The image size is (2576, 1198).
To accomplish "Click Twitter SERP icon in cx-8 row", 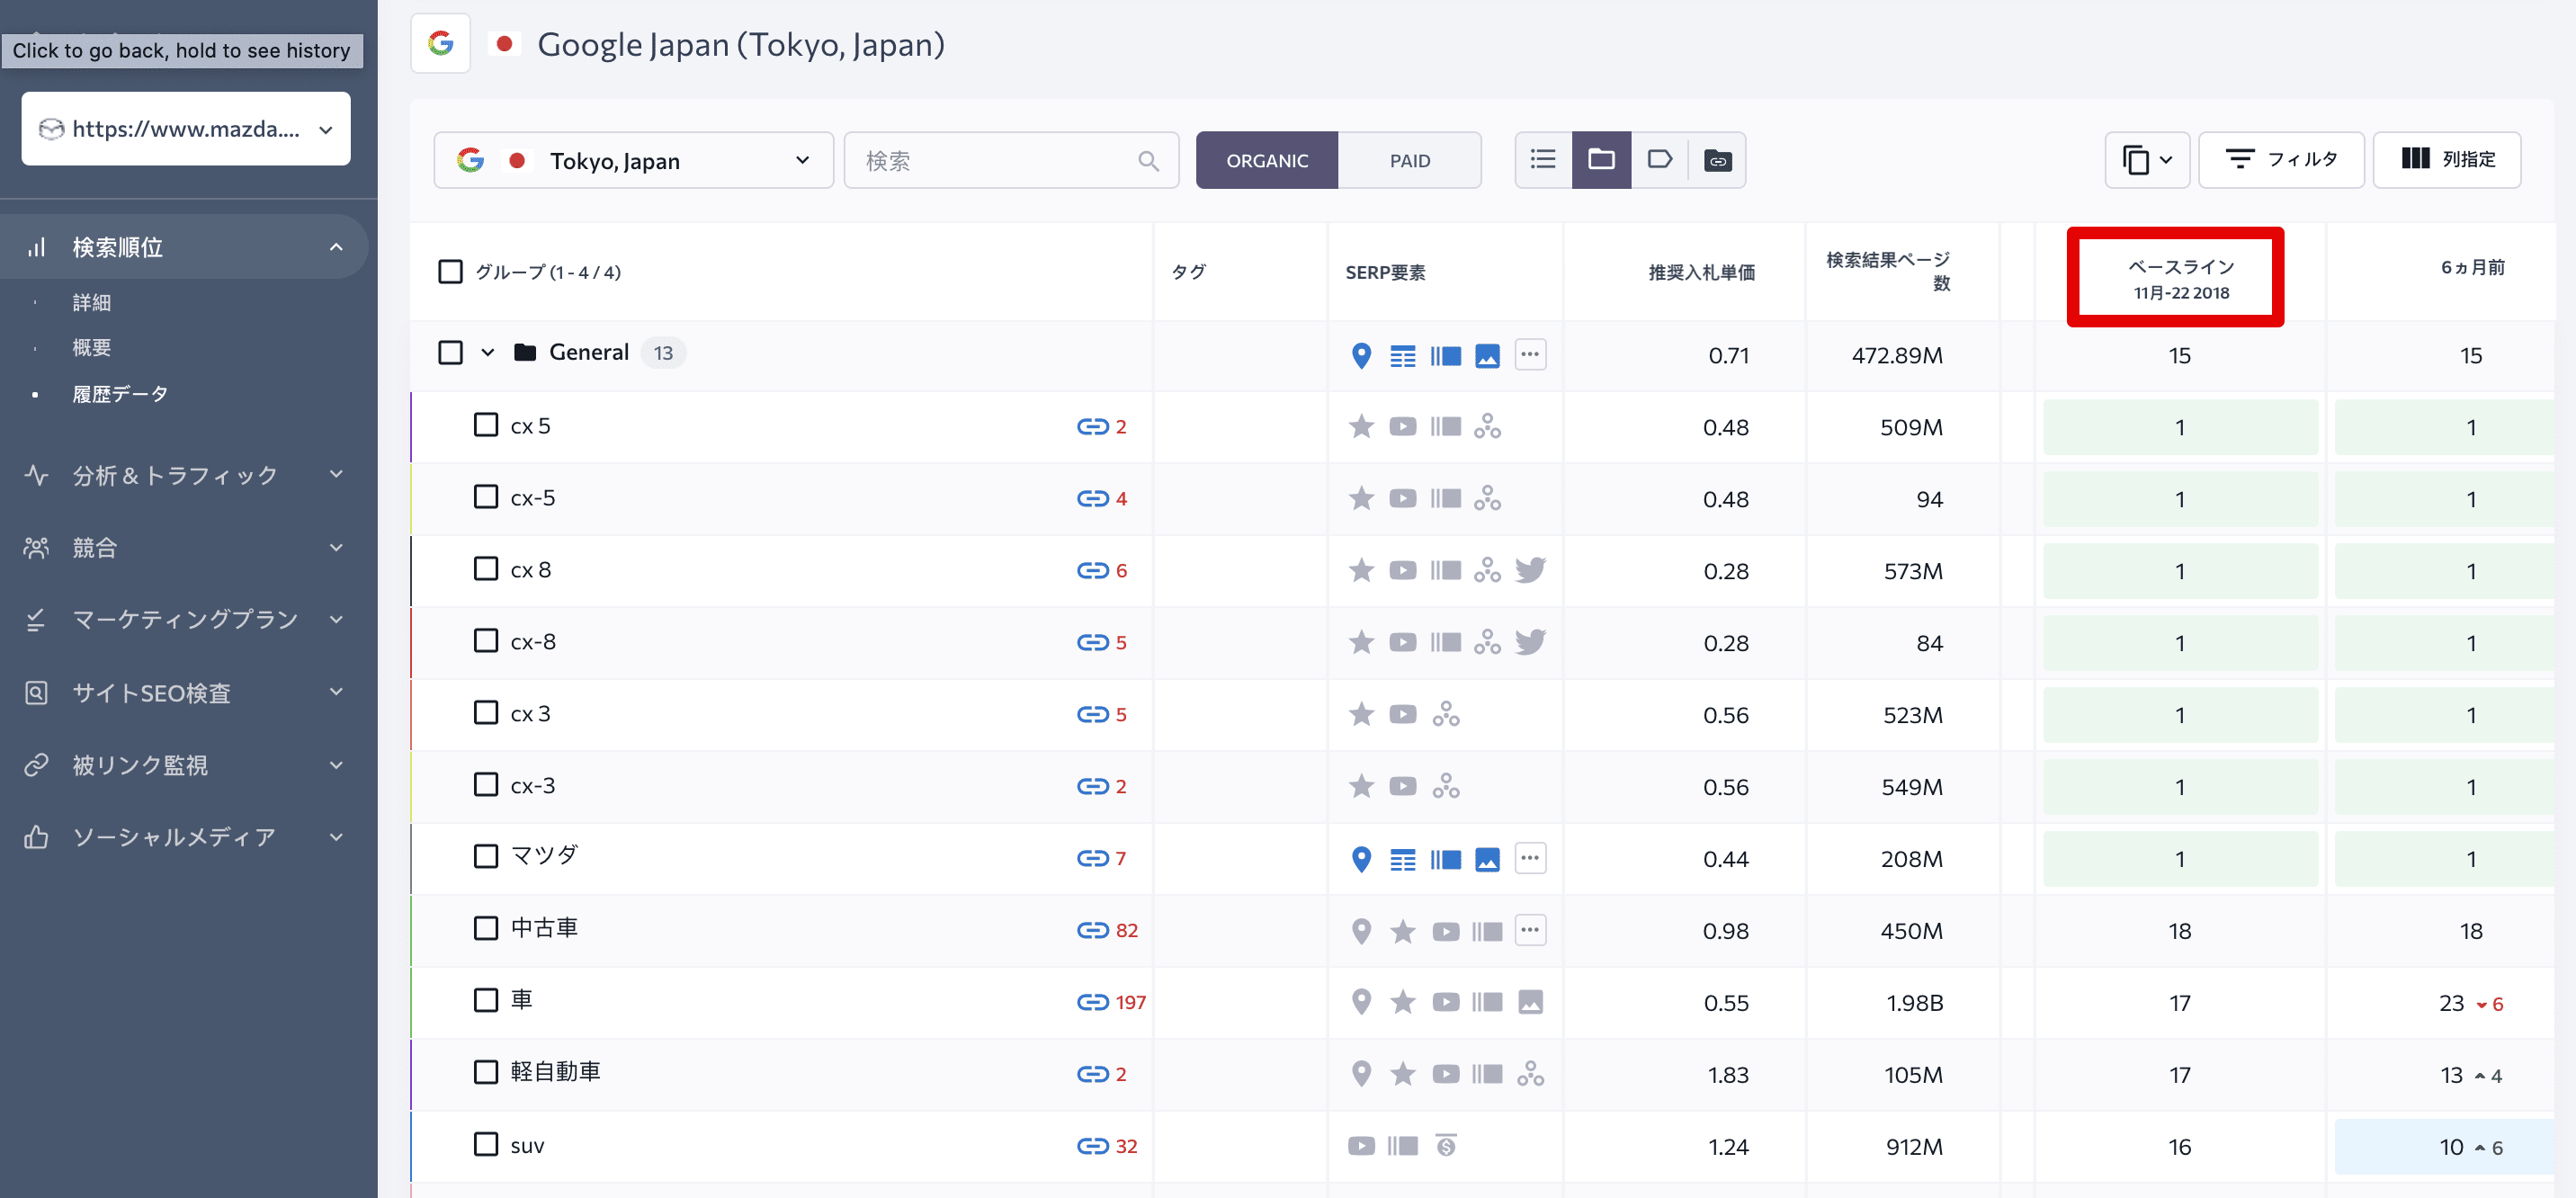I will pos(1530,643).
